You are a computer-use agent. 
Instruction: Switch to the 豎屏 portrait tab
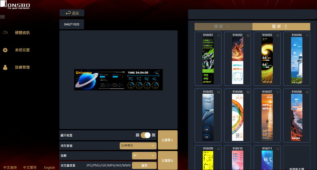click(281, 26)
